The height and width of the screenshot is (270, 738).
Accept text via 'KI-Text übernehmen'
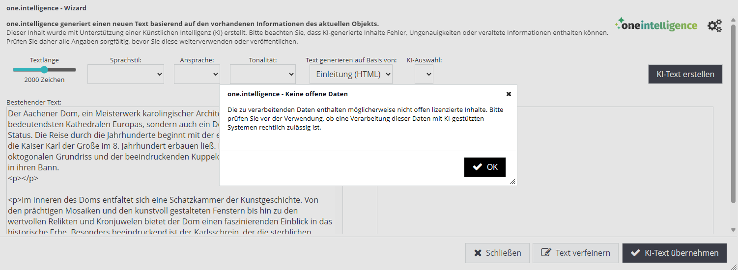pos(676,253)
